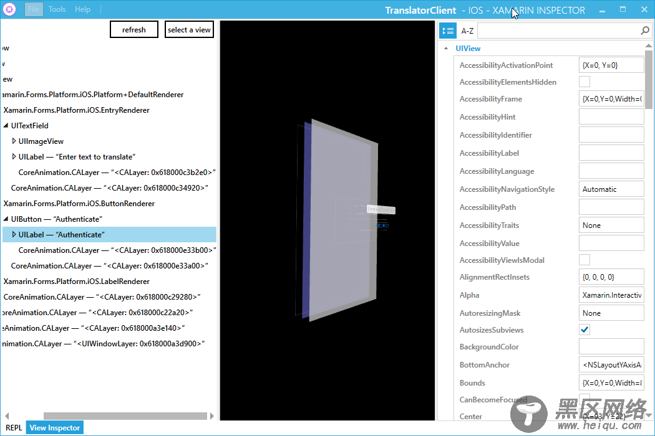
Task: Open AccessibilityTraits None value
Action: [611, 225]
